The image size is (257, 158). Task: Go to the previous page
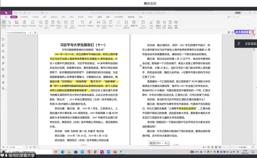pos(7,147)
